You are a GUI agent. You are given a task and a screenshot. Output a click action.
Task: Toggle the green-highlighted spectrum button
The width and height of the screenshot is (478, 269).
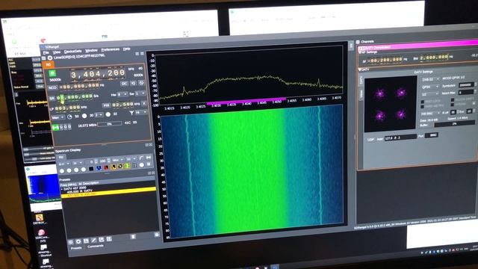[127, 166]
